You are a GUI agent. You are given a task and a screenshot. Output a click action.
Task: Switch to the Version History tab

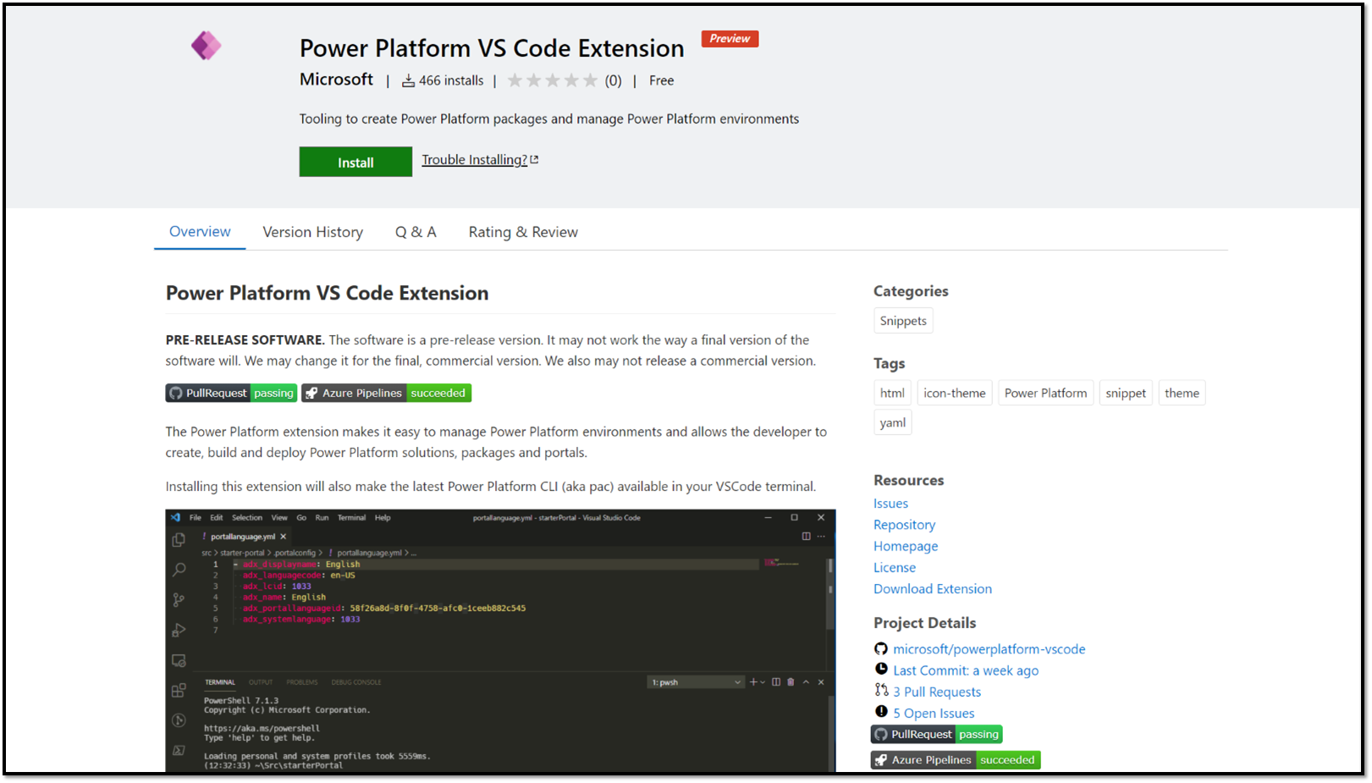312,232
